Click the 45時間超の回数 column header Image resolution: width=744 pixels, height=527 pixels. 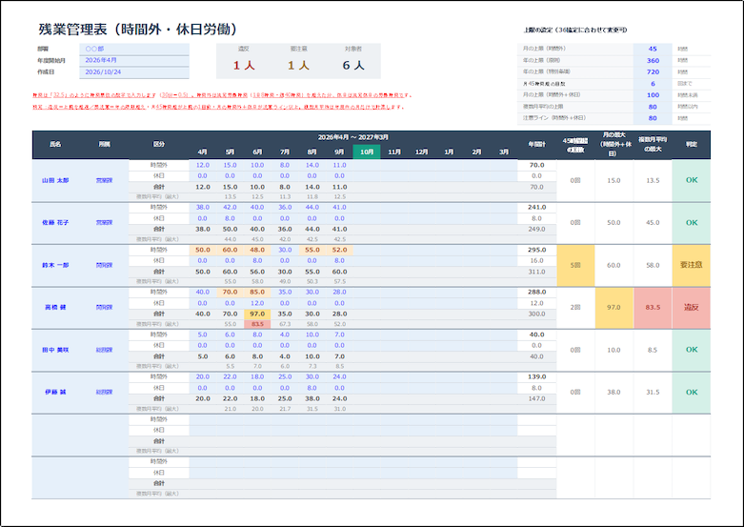coord(575,145)
